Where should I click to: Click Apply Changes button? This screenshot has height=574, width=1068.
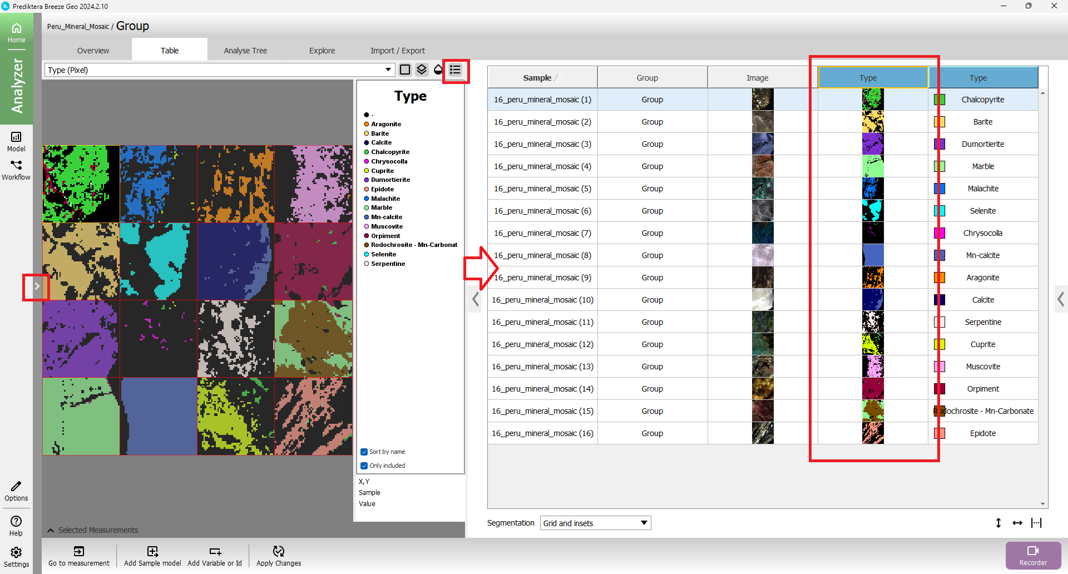tap(278, 556)
